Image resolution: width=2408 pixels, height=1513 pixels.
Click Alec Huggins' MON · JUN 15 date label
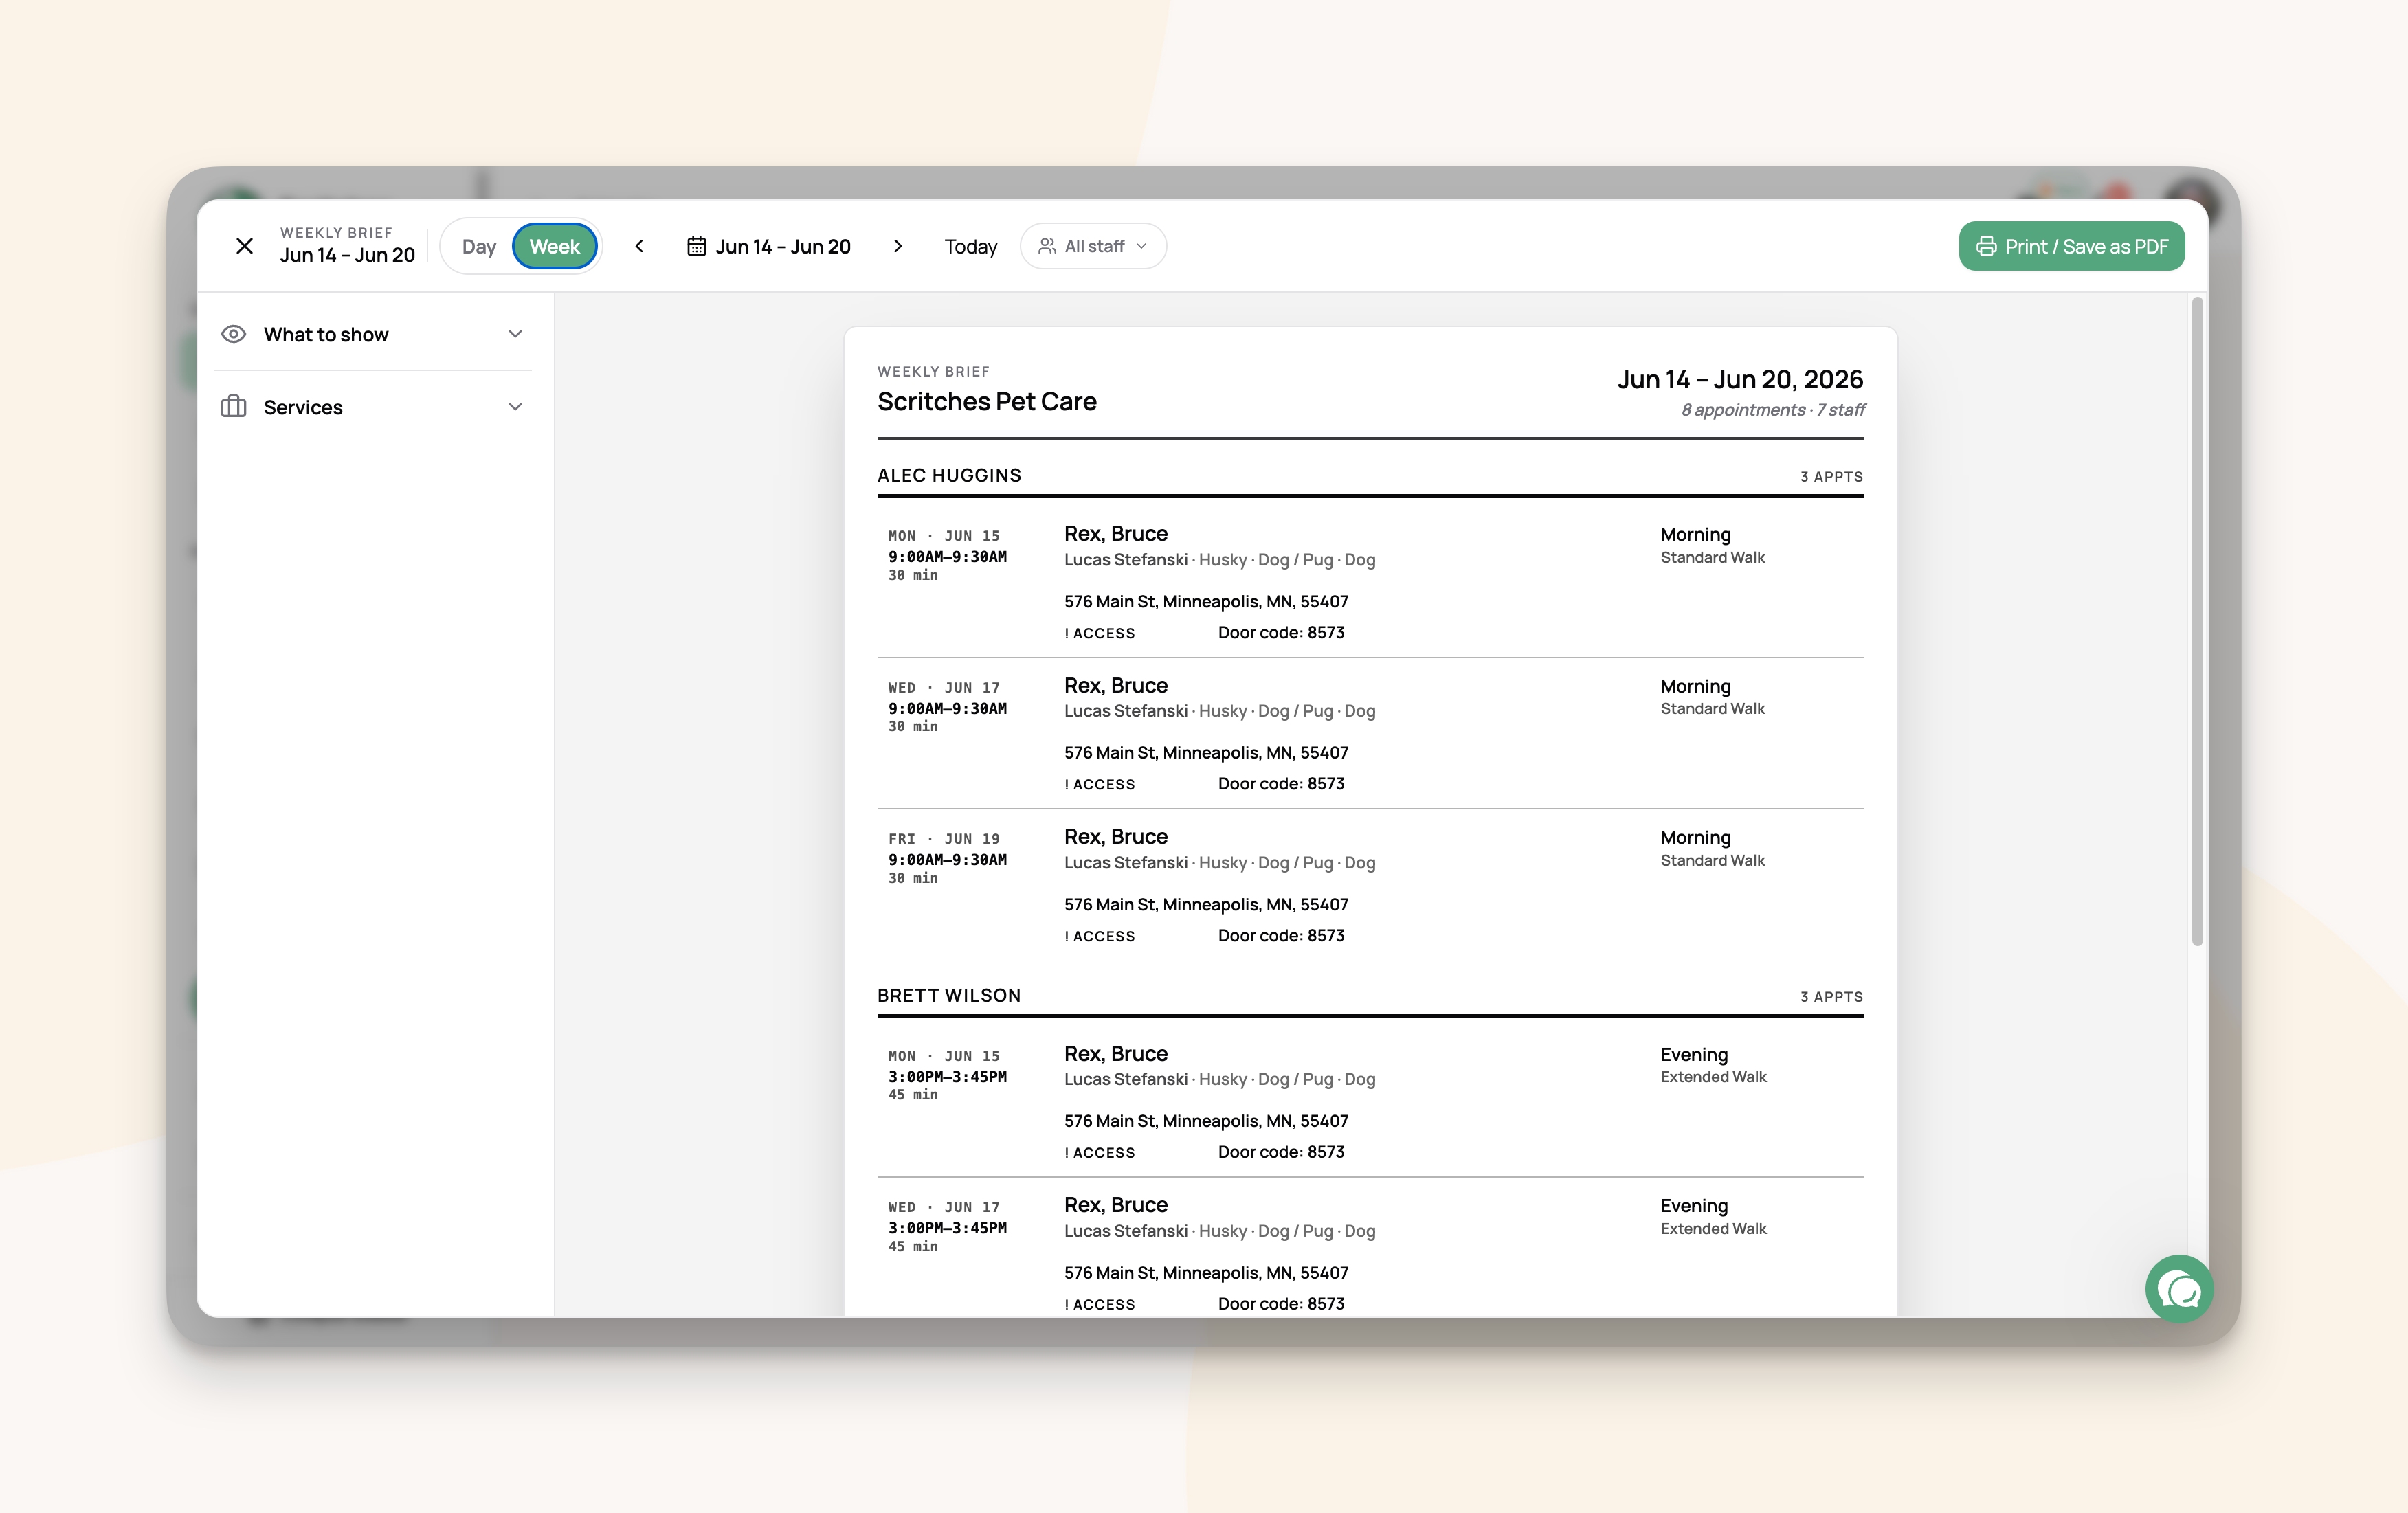(943, 536)
